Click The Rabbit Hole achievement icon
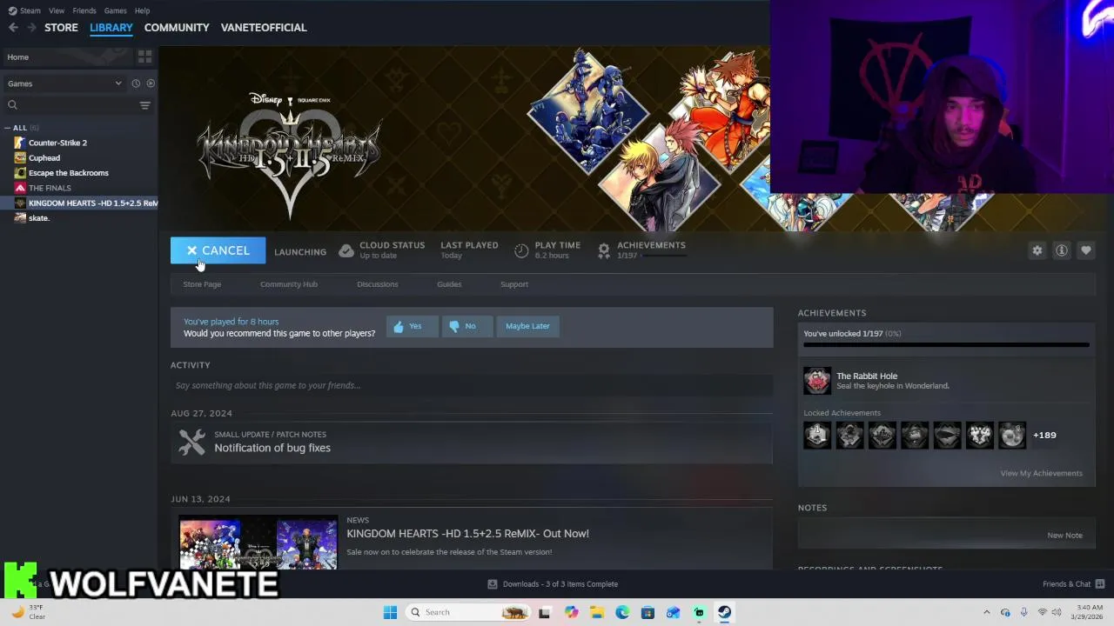Screen dimensions: 1114x626 817,381
